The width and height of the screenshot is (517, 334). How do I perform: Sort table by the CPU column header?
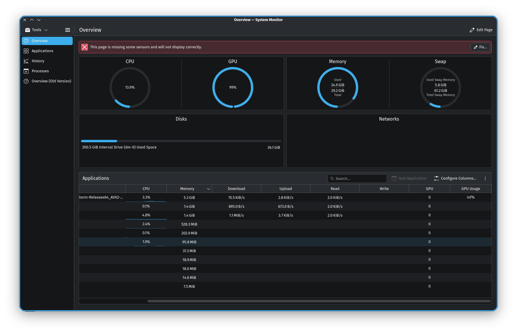(146, 189)
